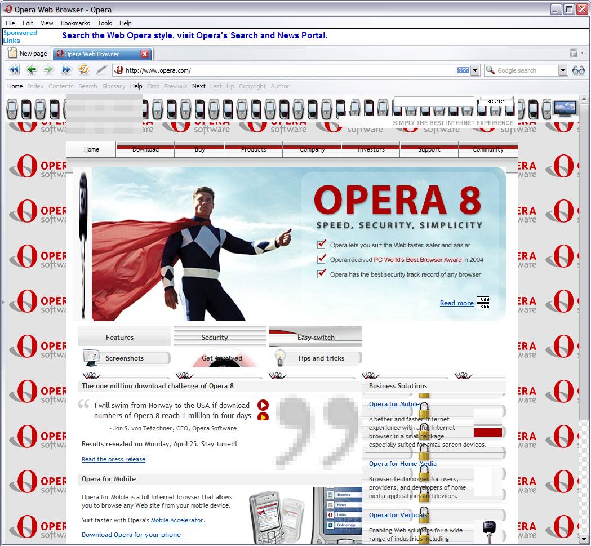Click the Opera for Mobile business link

click(394, 404)
